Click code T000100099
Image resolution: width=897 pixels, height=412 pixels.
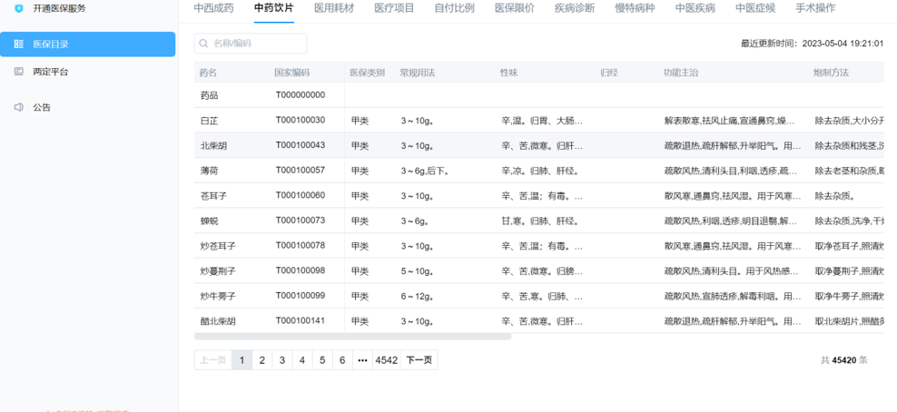click(301, 296)
